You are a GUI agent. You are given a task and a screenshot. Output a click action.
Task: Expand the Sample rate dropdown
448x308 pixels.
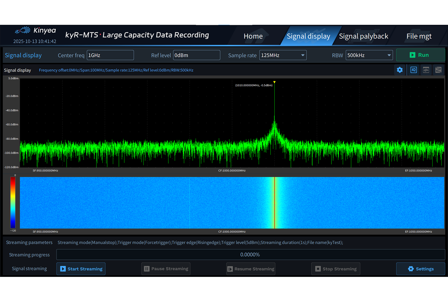coord(283,55)
